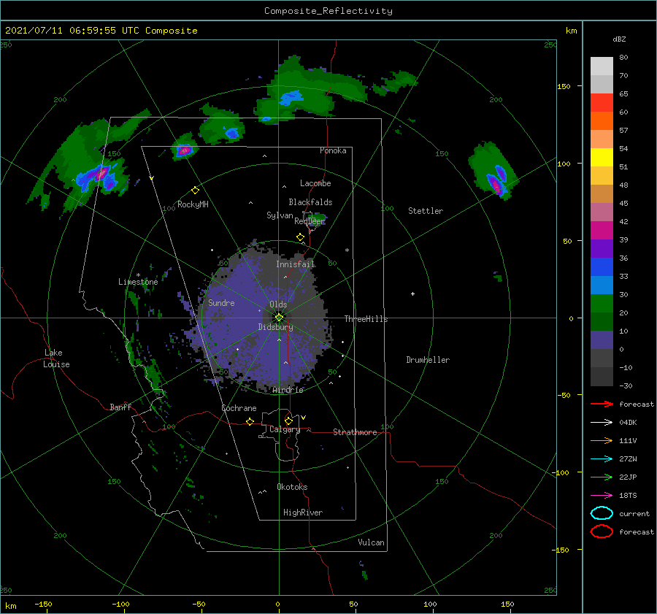This screenshot has width=657, height=614.
Task: Click the Banff town label
Action: [x=120, y=407]
